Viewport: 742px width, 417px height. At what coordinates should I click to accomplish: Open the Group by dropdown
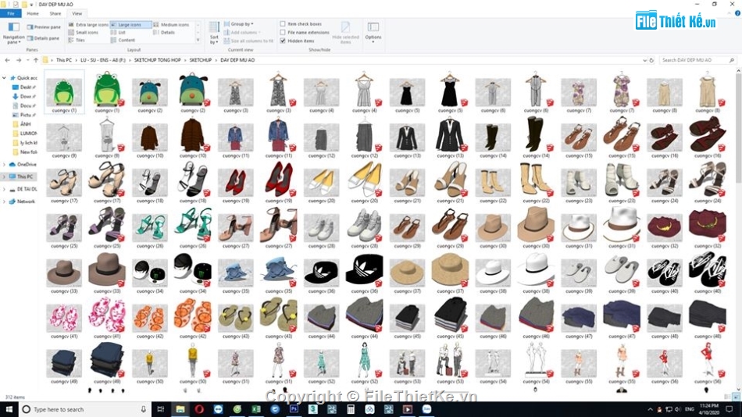click(239, 23)
